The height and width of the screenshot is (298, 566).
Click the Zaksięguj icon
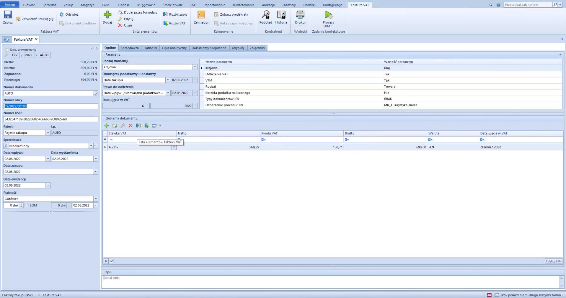coord(201,15)
